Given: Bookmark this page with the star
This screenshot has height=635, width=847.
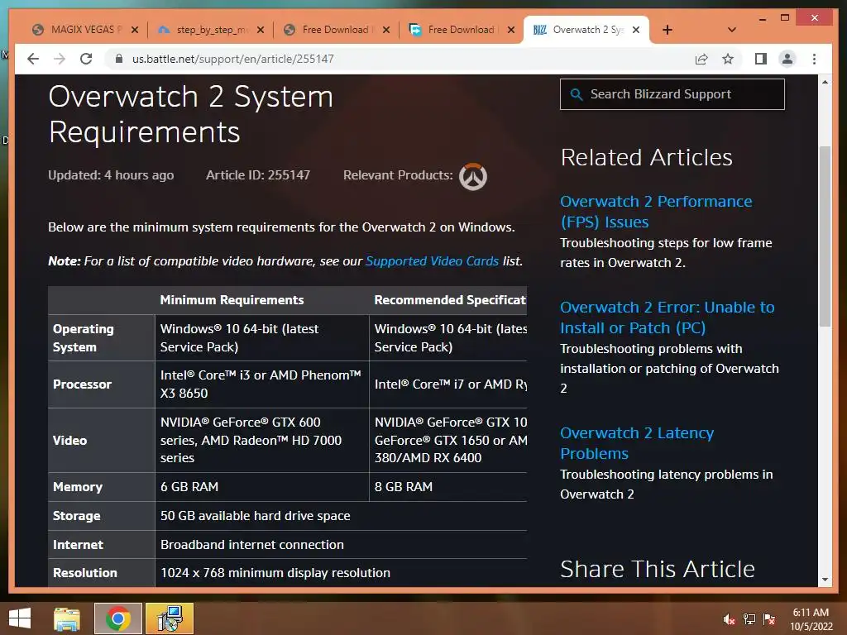Looking at the screenshot, I should coord(728,59).
